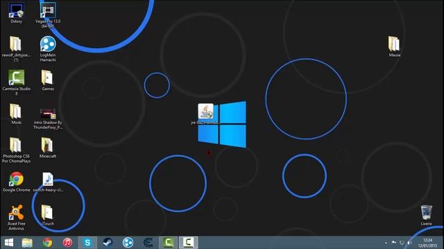444x249 pixels.
Task: Select the Vegas Pro 13.0 shortcut
Action: tap(48, 15)
